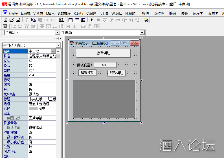Click the Save floppy disk icon
The height and width of the screenshot is (158, 224).
(18, 20)
